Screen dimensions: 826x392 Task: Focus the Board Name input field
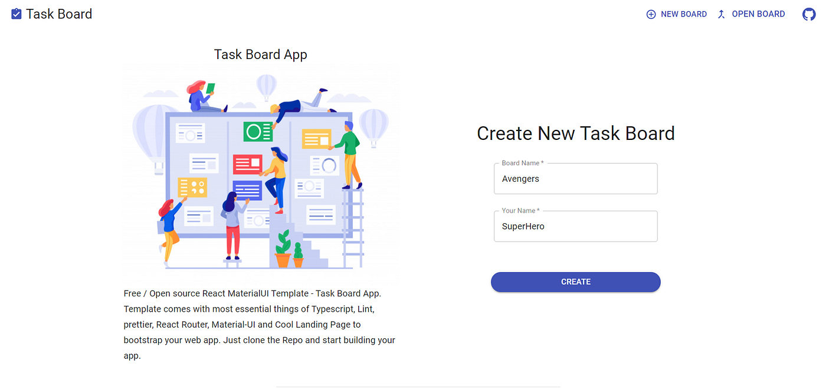[576, 178]
